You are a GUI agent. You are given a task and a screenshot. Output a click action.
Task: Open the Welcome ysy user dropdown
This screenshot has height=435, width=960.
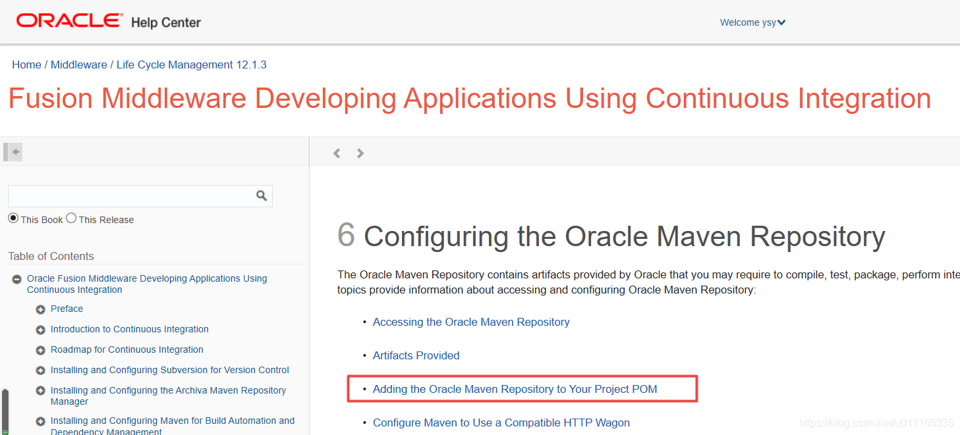752,22
